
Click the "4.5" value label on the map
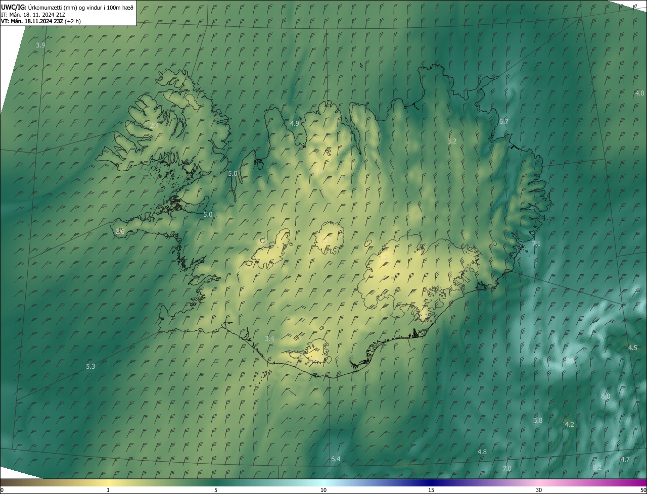tap(632, 348)
